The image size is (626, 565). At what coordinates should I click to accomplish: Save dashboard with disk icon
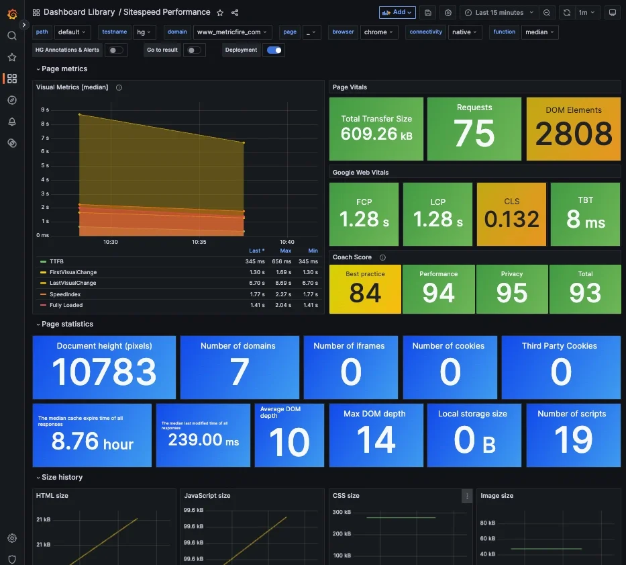pos(428,12)
